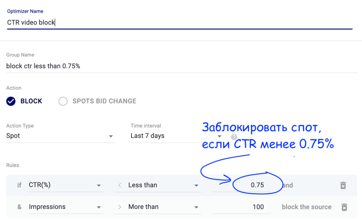Viewport: 362px width, 220px height.
Task: Click the 'block the source' text
Action: pyautogui.click(x=306, y=207)
